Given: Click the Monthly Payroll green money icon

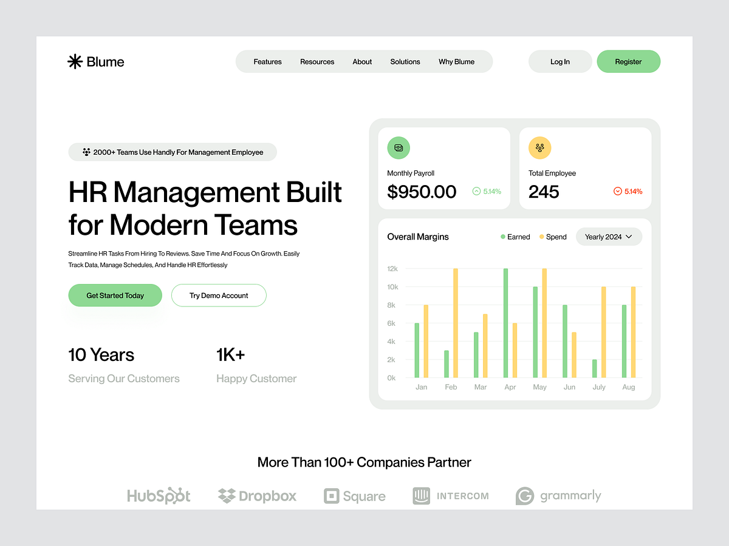Looking at the screenshot, I should 399,147.
